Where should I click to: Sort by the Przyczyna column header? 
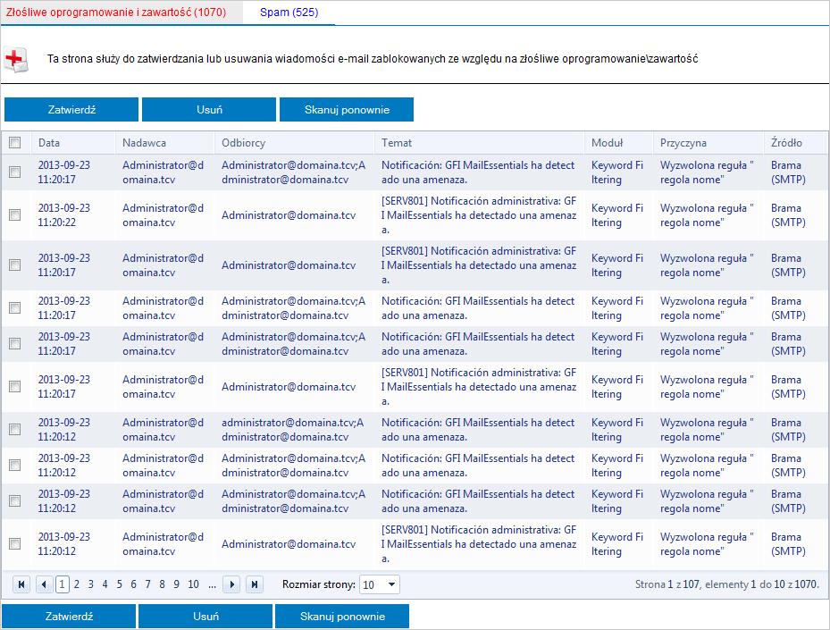point(683,143)
